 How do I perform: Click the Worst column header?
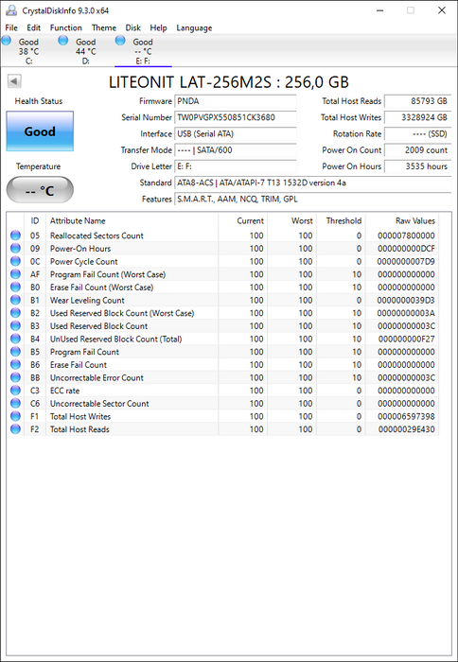click(x=292, y=220)
